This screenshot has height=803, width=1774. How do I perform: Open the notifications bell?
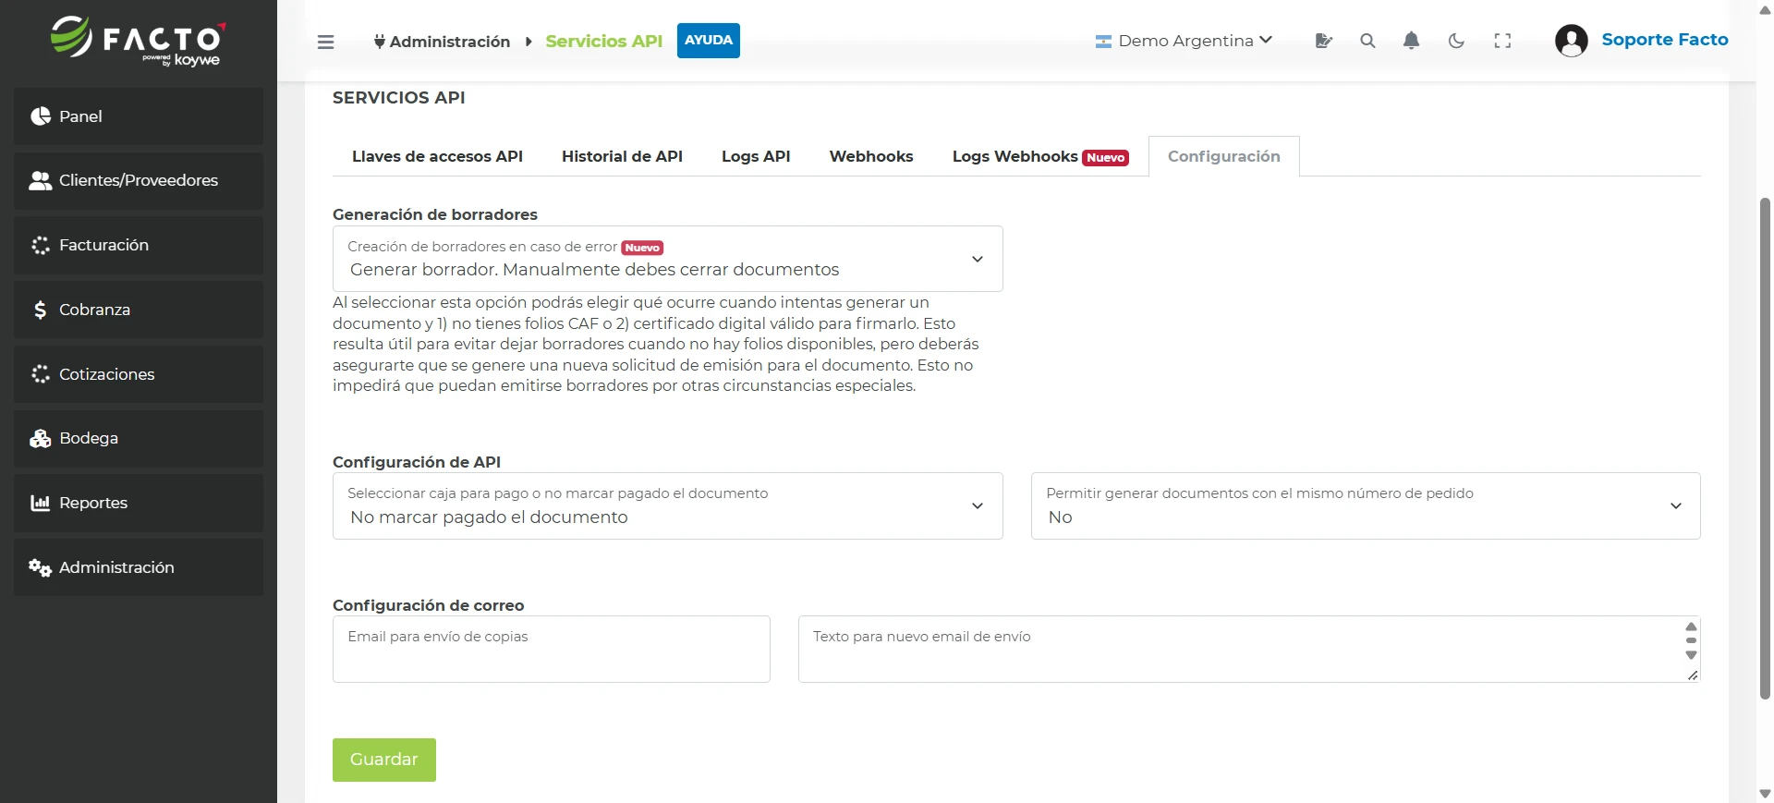1411,41
